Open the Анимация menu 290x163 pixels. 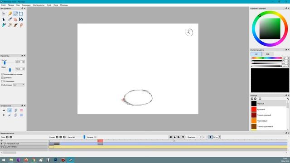[26, 5]
